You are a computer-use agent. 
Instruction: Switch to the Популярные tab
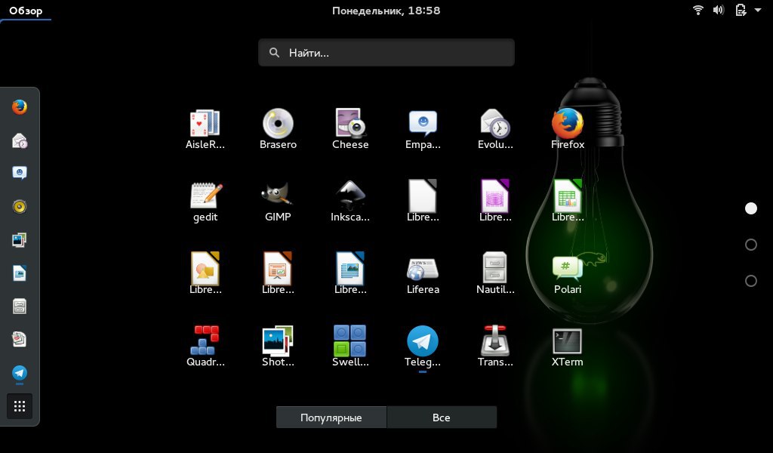pyautogui.click(x=331, y=418)
